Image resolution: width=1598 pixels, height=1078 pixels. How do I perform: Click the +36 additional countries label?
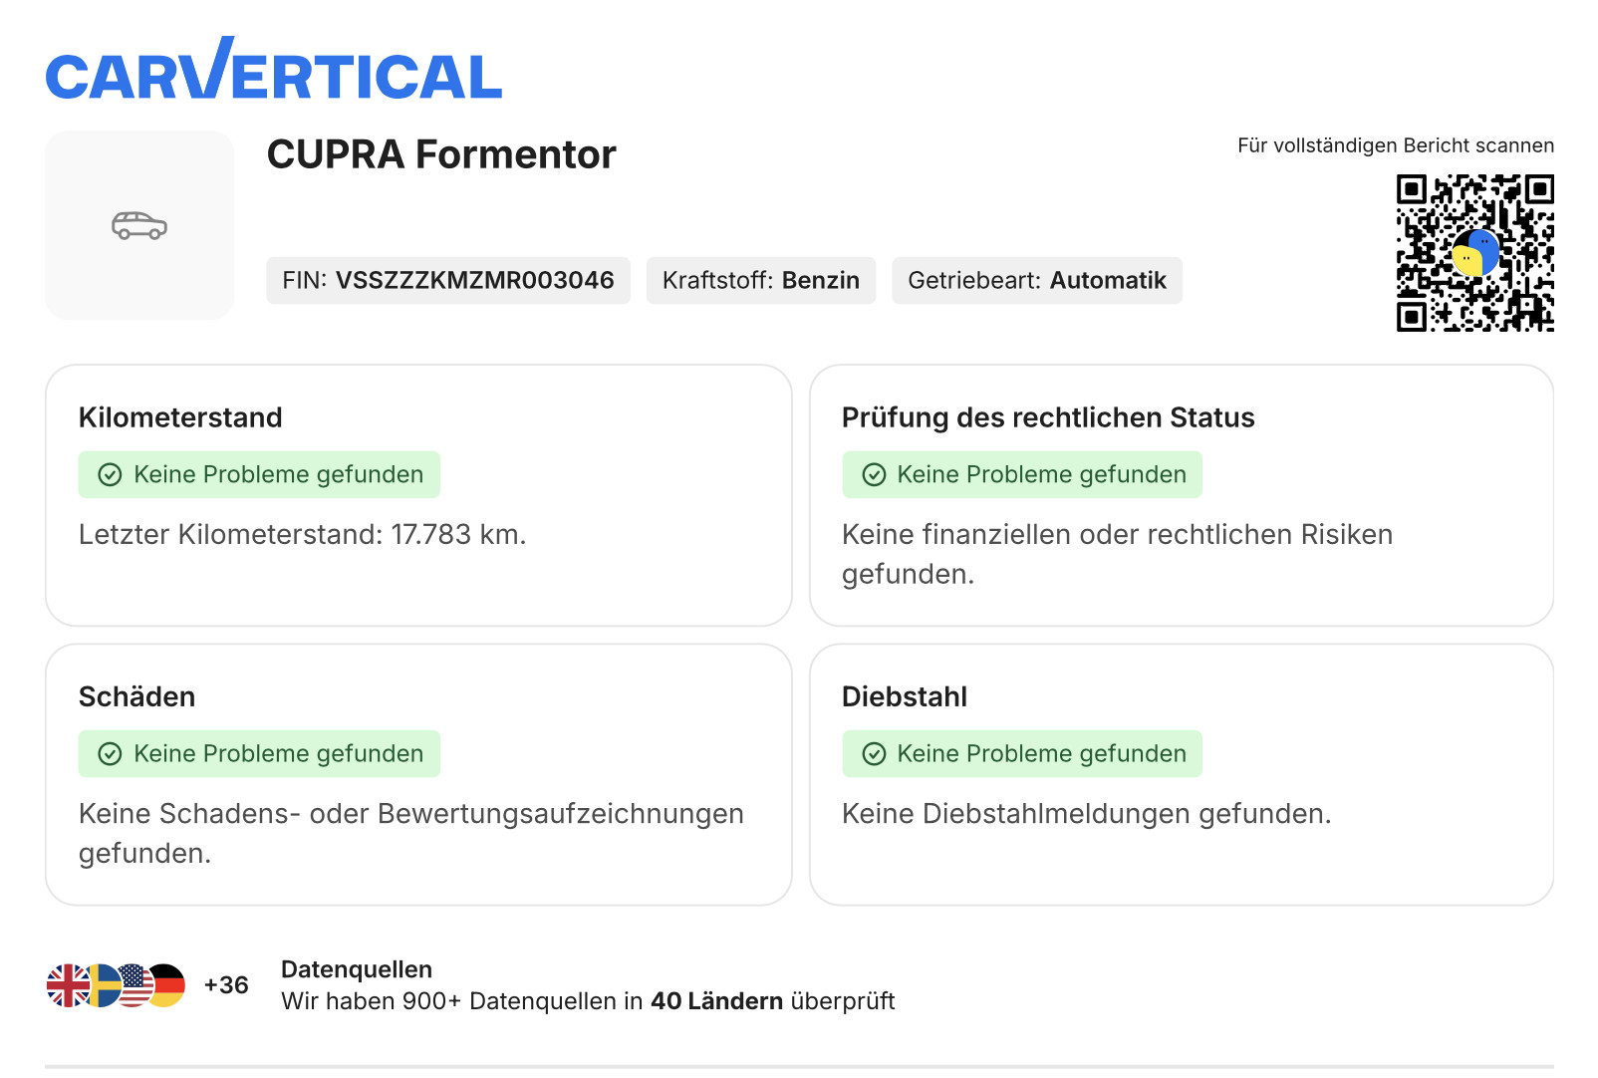(226, 985)
